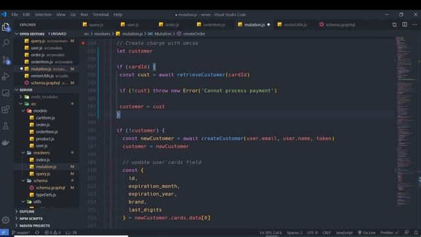Click the feedback icon in status bar

[x=407, y=232]
